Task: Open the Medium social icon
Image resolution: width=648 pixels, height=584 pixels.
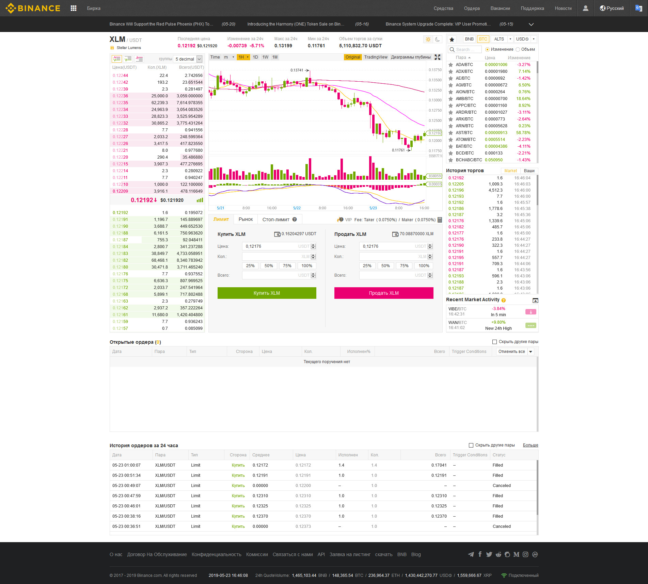Action: 516,554
